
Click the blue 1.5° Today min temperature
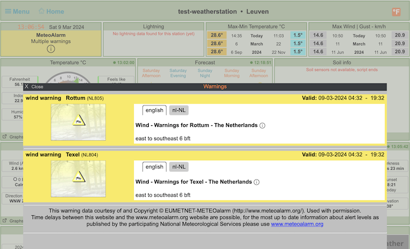pos(298,35)
